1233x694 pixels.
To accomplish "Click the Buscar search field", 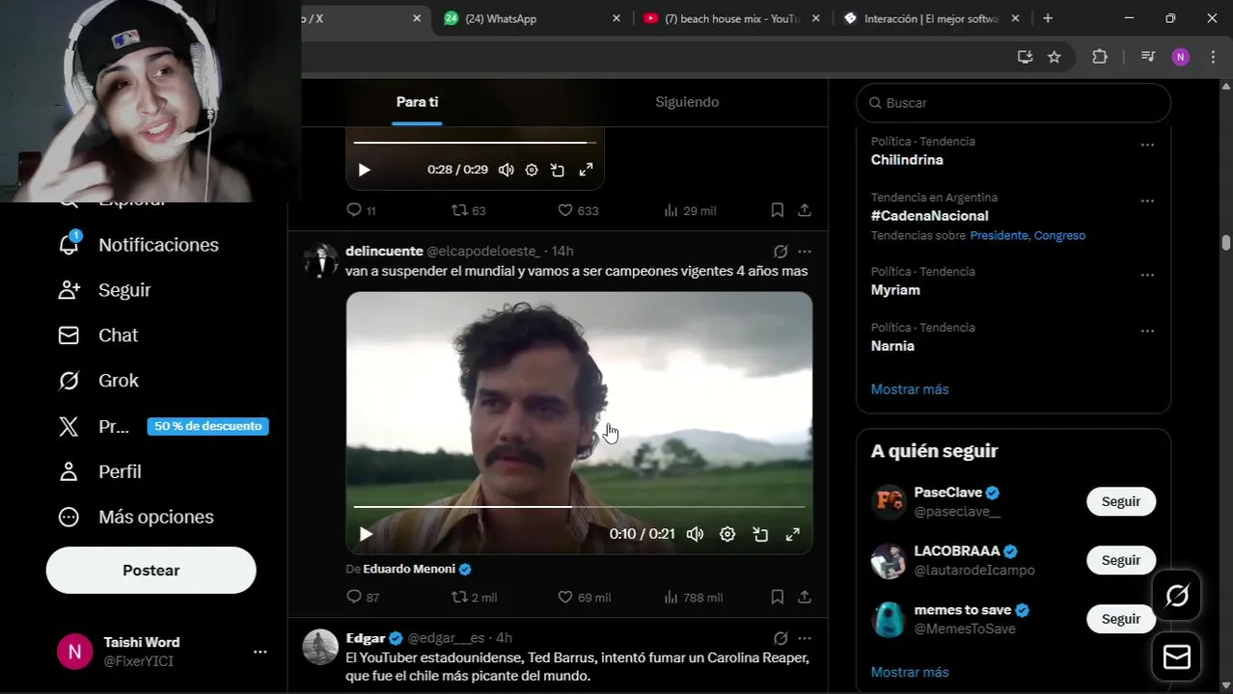I will pos(1013,103).
